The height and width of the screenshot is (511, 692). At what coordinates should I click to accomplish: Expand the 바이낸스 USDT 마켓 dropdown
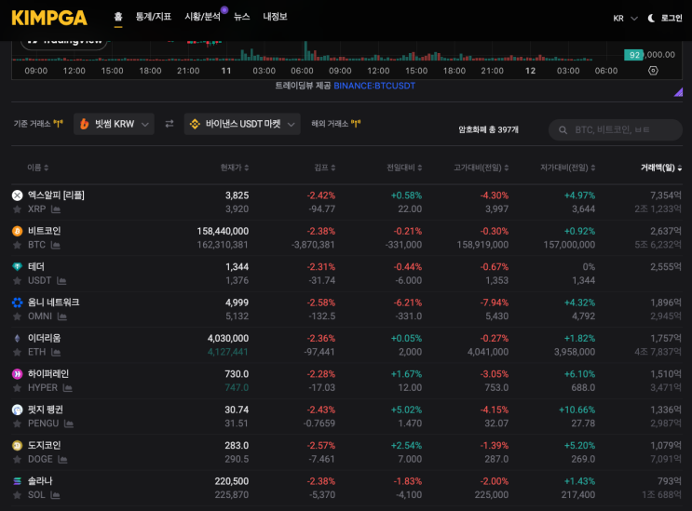pyautogui.click(x=242, y=125)
